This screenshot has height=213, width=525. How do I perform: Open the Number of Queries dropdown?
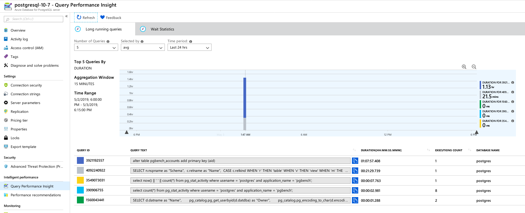96,47
